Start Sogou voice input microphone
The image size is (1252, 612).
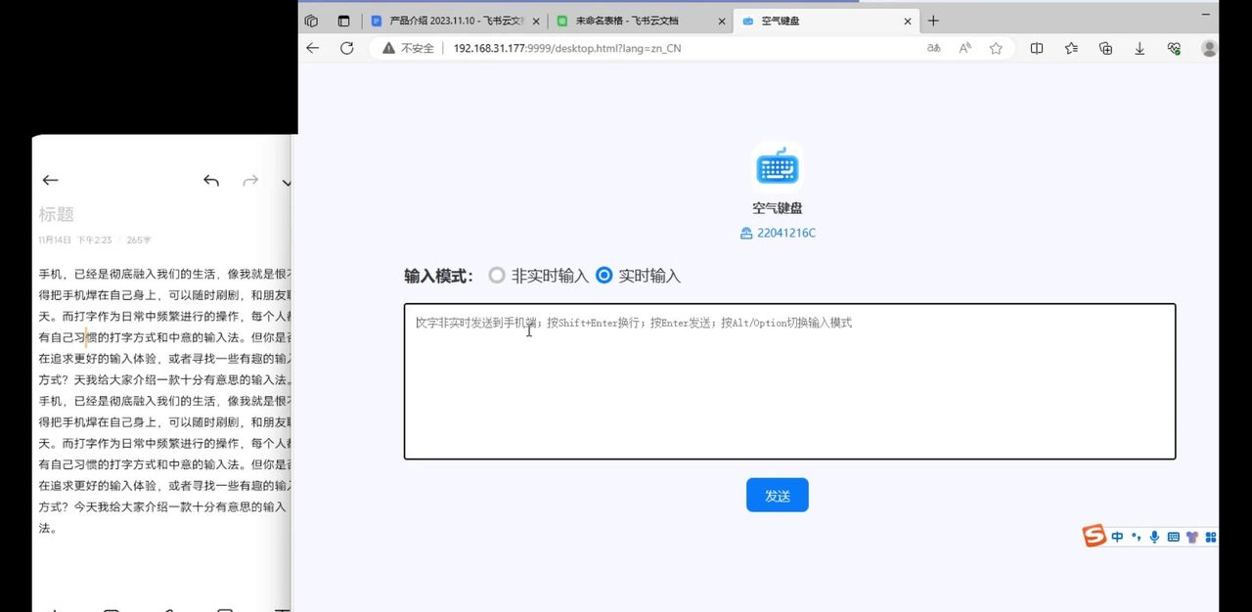point(1155,537)
